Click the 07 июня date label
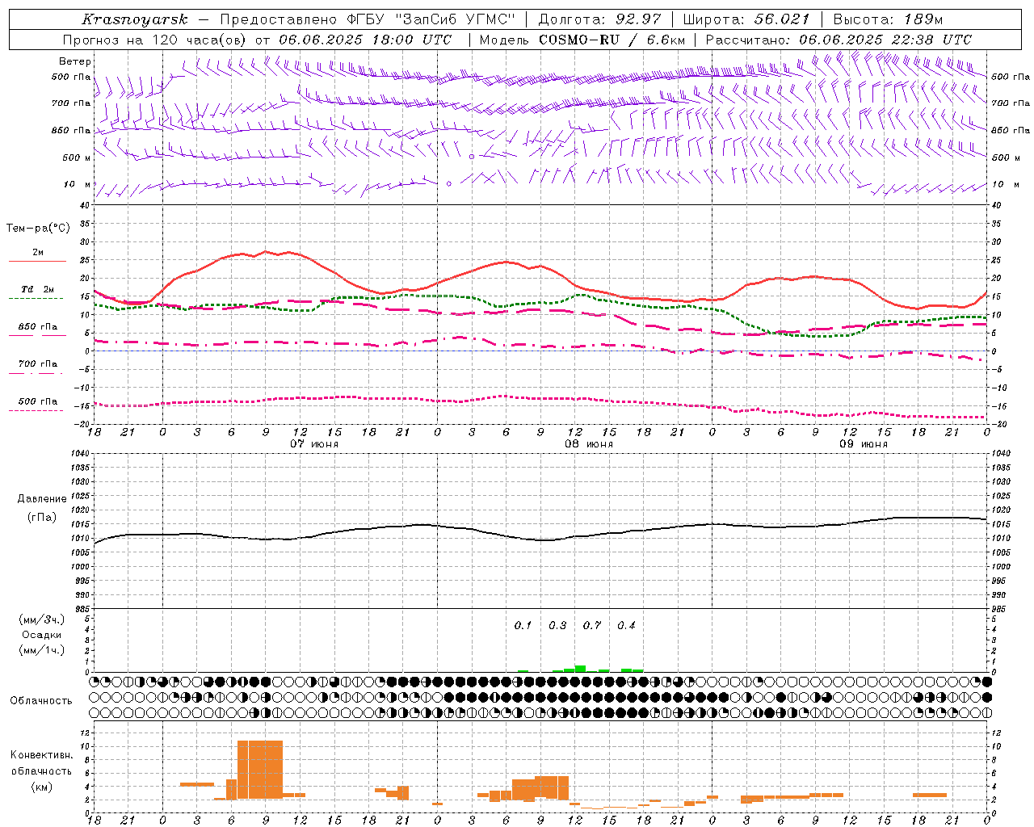This screenshot has width=1034, height=827. 314,444
